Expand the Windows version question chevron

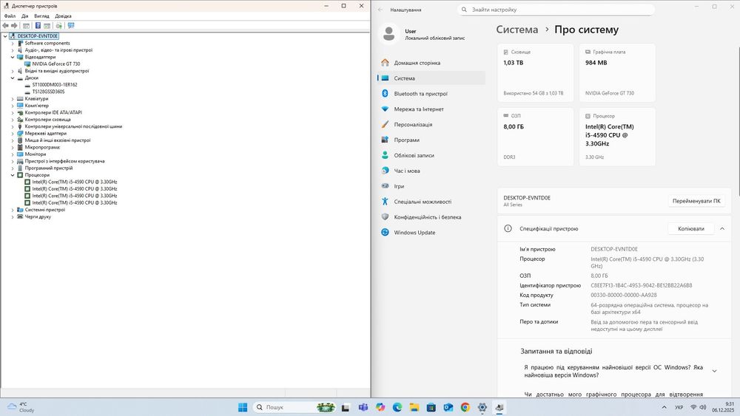pyautogui.click(x=715, y=371)
